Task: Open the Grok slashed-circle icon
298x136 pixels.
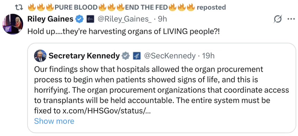Action: 278,19
